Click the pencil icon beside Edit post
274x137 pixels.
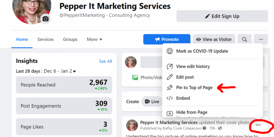click(x=170, y=77)
